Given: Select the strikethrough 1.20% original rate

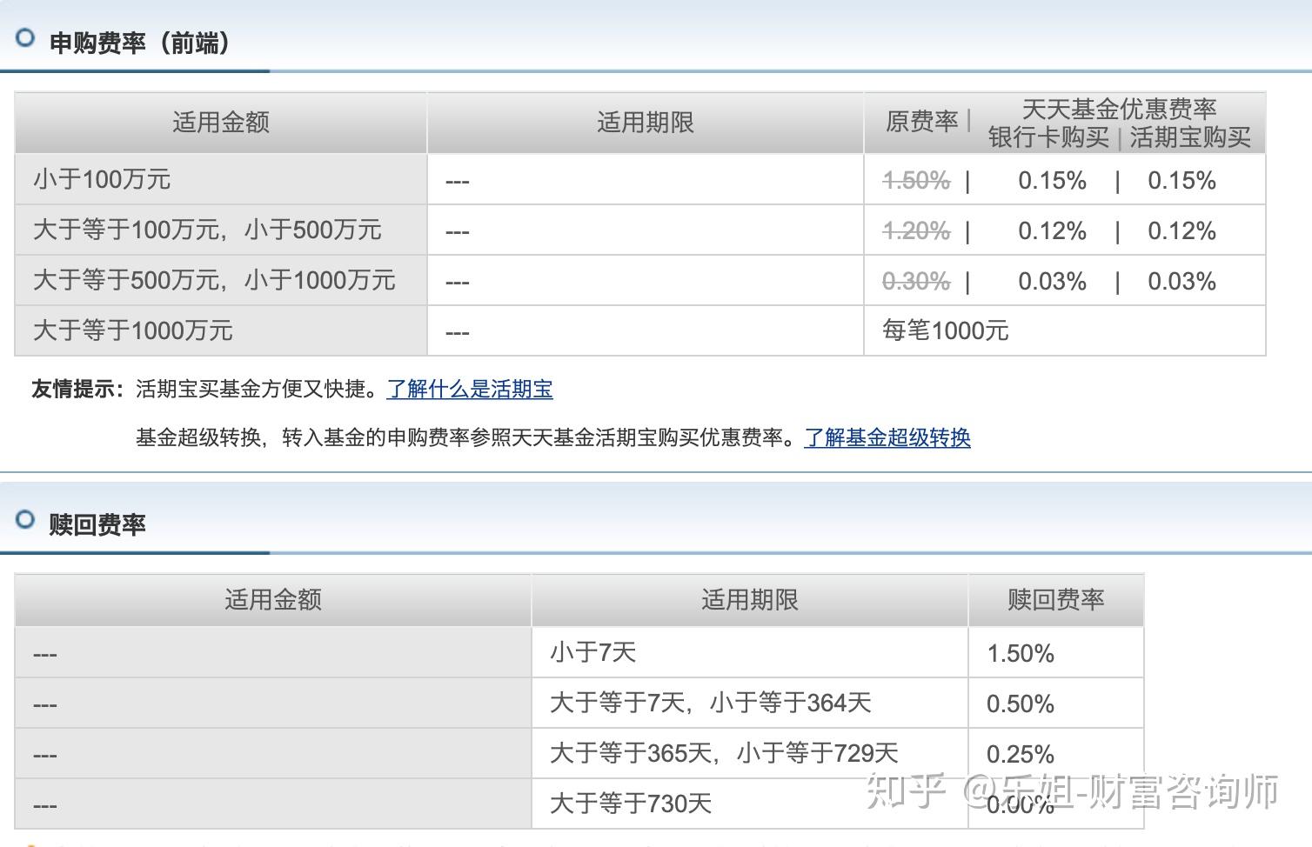Looking at the screenshot, I should coord(915,230).
